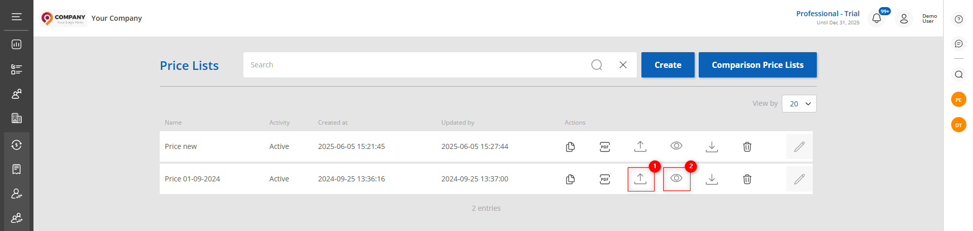Export Price 01-09-2024 to PDF
The height and width of the screenshot is (231, 973).
click(x=605, y=179)
